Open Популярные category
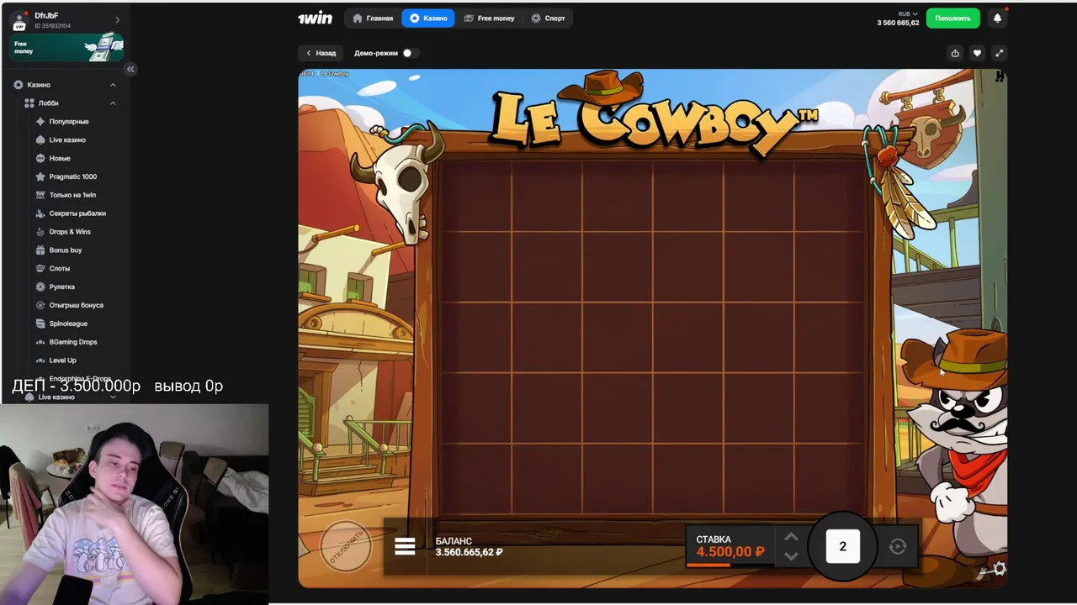 coord(68,122)
